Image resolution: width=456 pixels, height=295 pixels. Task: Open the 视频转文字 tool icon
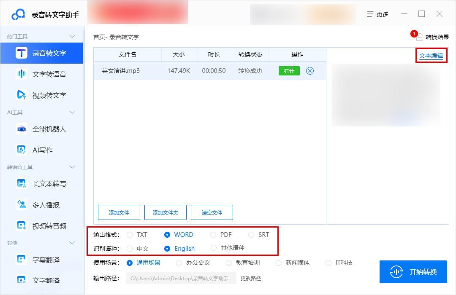(21, 95)
